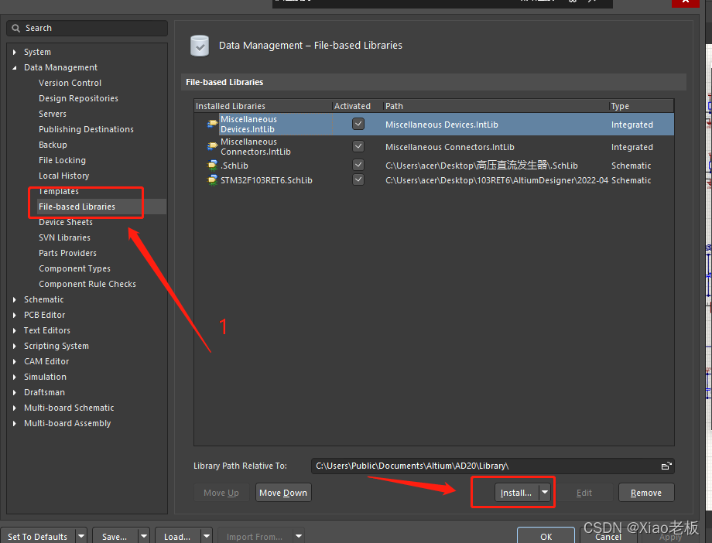Sort by the Installed Libraries column header

tap(263, 106)
